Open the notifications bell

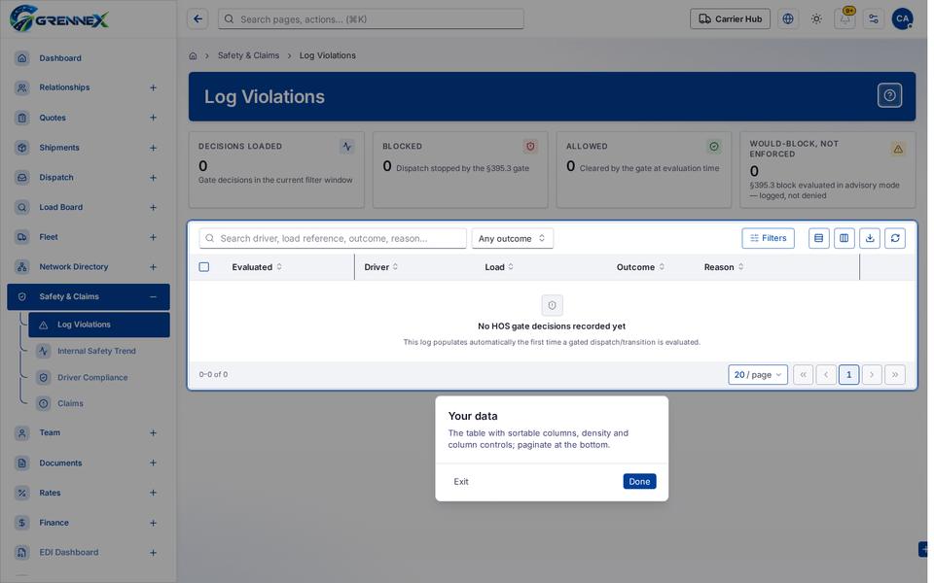[x=845, y=19]
